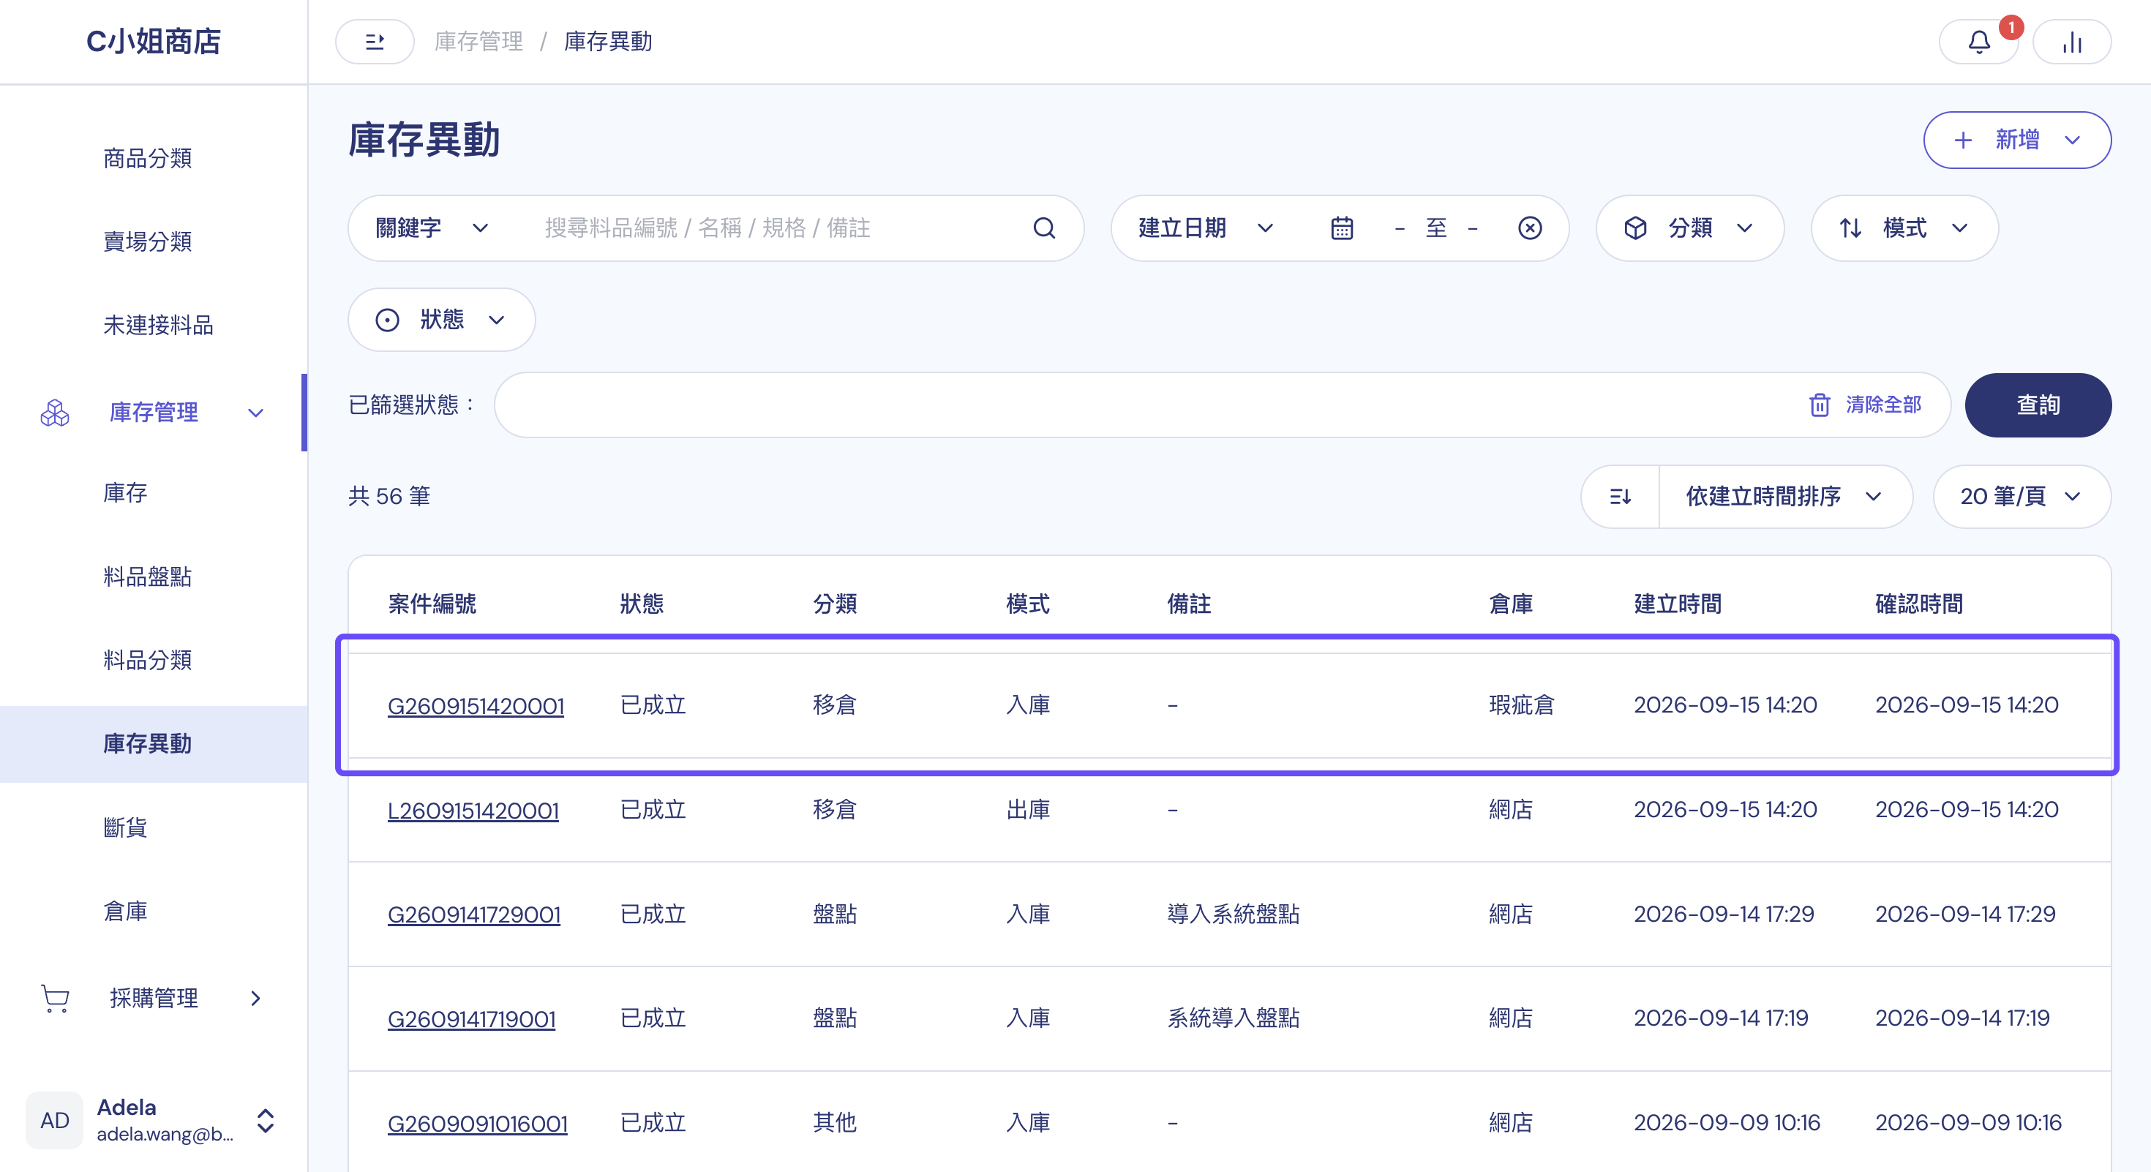Click the date range start field

click(1400, 228)
